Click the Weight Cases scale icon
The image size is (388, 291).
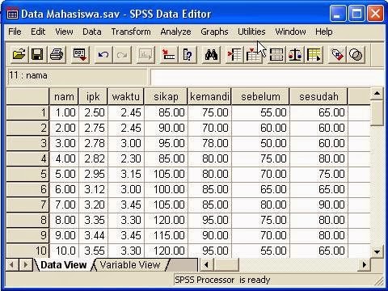click(295, 55)
